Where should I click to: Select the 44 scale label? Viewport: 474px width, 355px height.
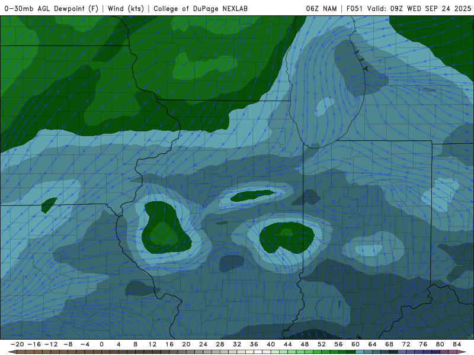coord(288,344)
